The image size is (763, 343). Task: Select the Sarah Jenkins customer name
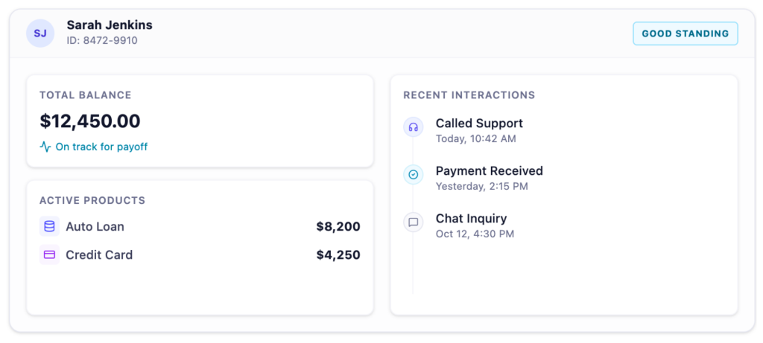coord(110,25)
